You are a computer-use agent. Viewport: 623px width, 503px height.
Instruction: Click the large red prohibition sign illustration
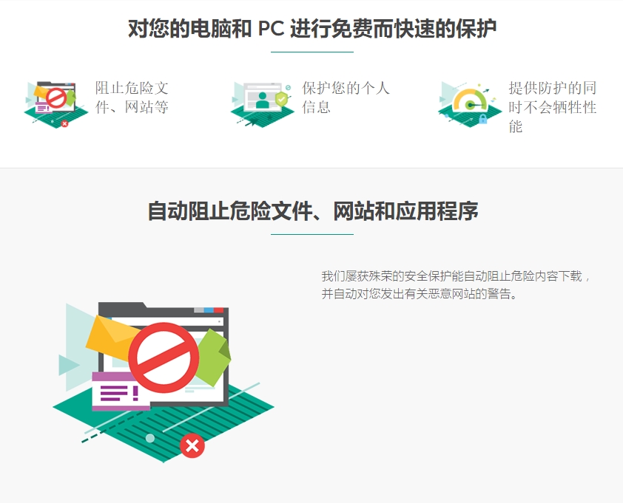164,357
